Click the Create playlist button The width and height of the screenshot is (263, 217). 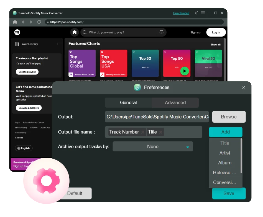click(x=27, y=72)
